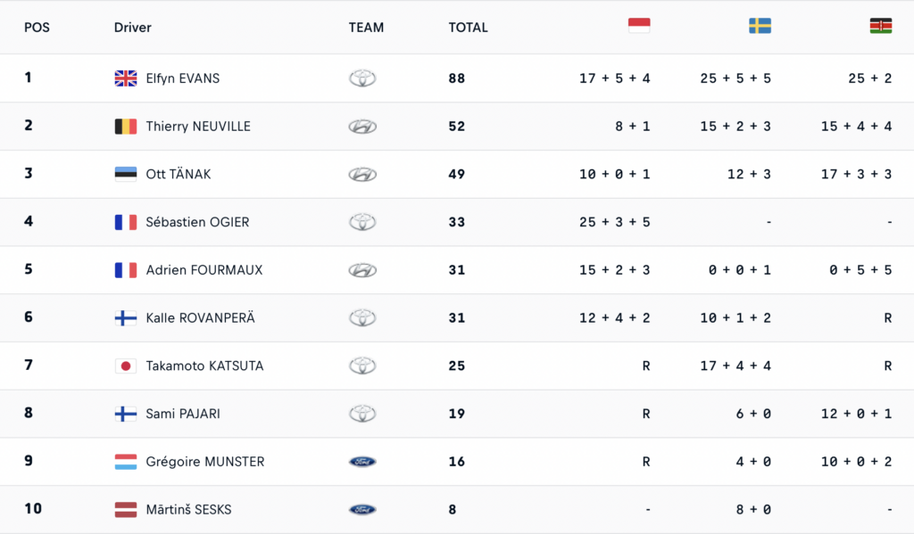Click Ford logo in Grégoire Munster row
Image resolution: width=914 pixels, height=534 pixels.
pyautogui.click(x=362, y=462)
